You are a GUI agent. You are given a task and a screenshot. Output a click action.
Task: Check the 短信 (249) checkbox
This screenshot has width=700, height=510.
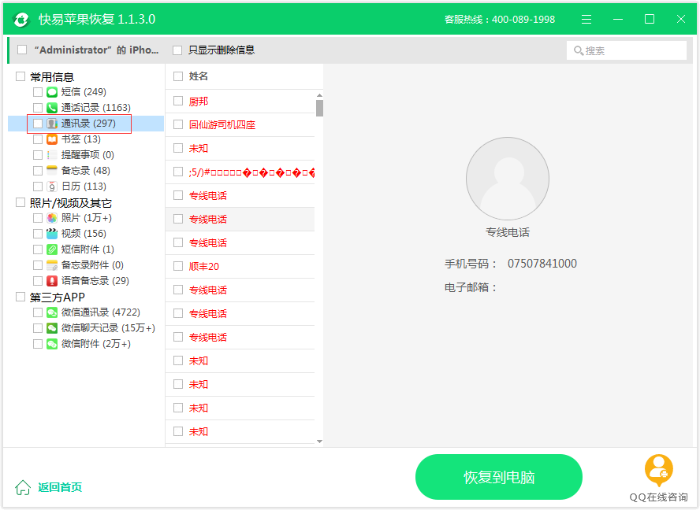[x=38, y=92]
